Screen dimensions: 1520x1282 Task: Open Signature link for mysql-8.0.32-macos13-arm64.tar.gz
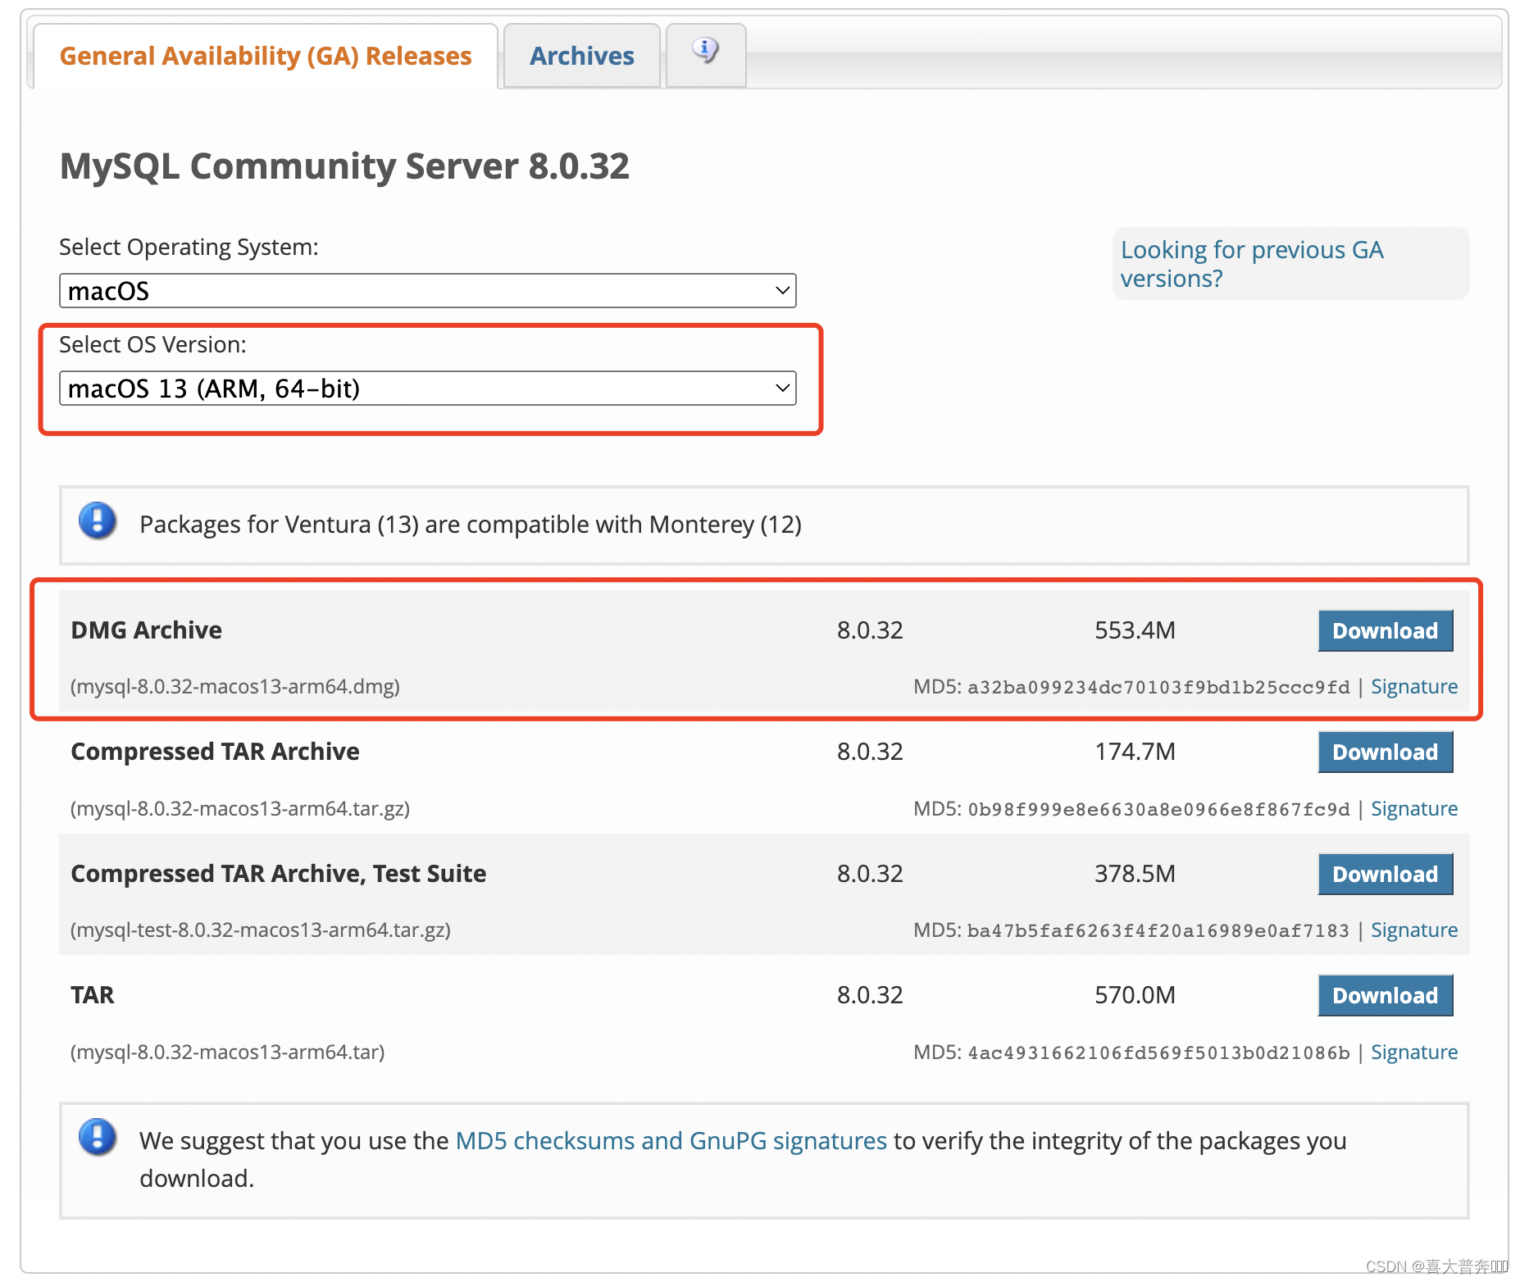tap(1414, 809)
